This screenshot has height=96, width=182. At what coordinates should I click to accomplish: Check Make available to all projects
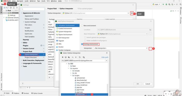pyautogui.click(x=85, y=41)
